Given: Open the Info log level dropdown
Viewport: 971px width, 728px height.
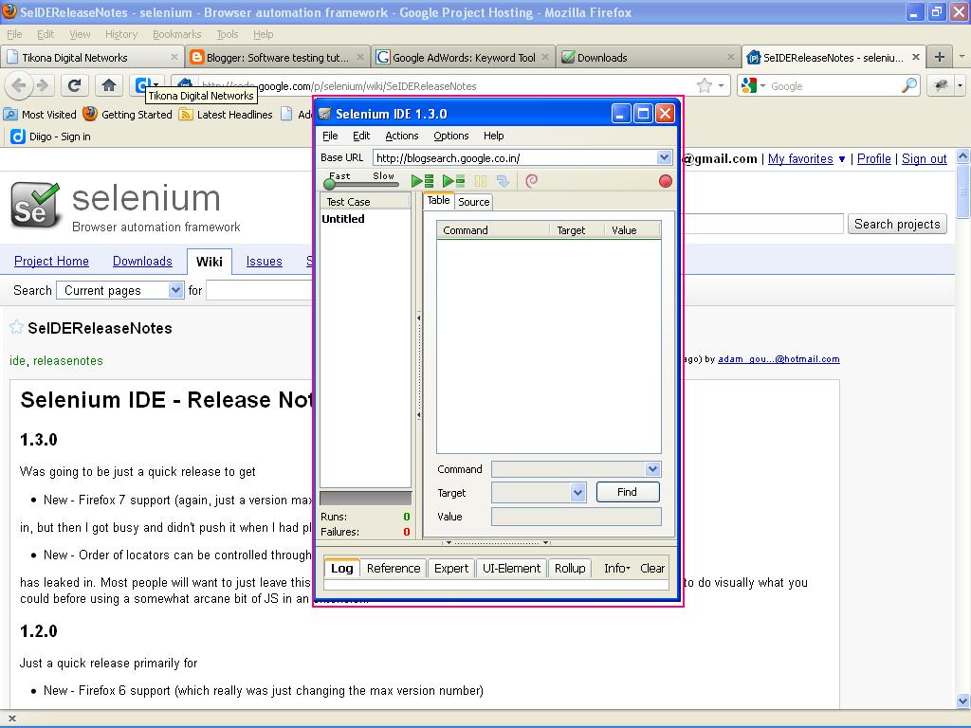Looking at the screenshot, I should pyautogui.click(x=616, y=569).
